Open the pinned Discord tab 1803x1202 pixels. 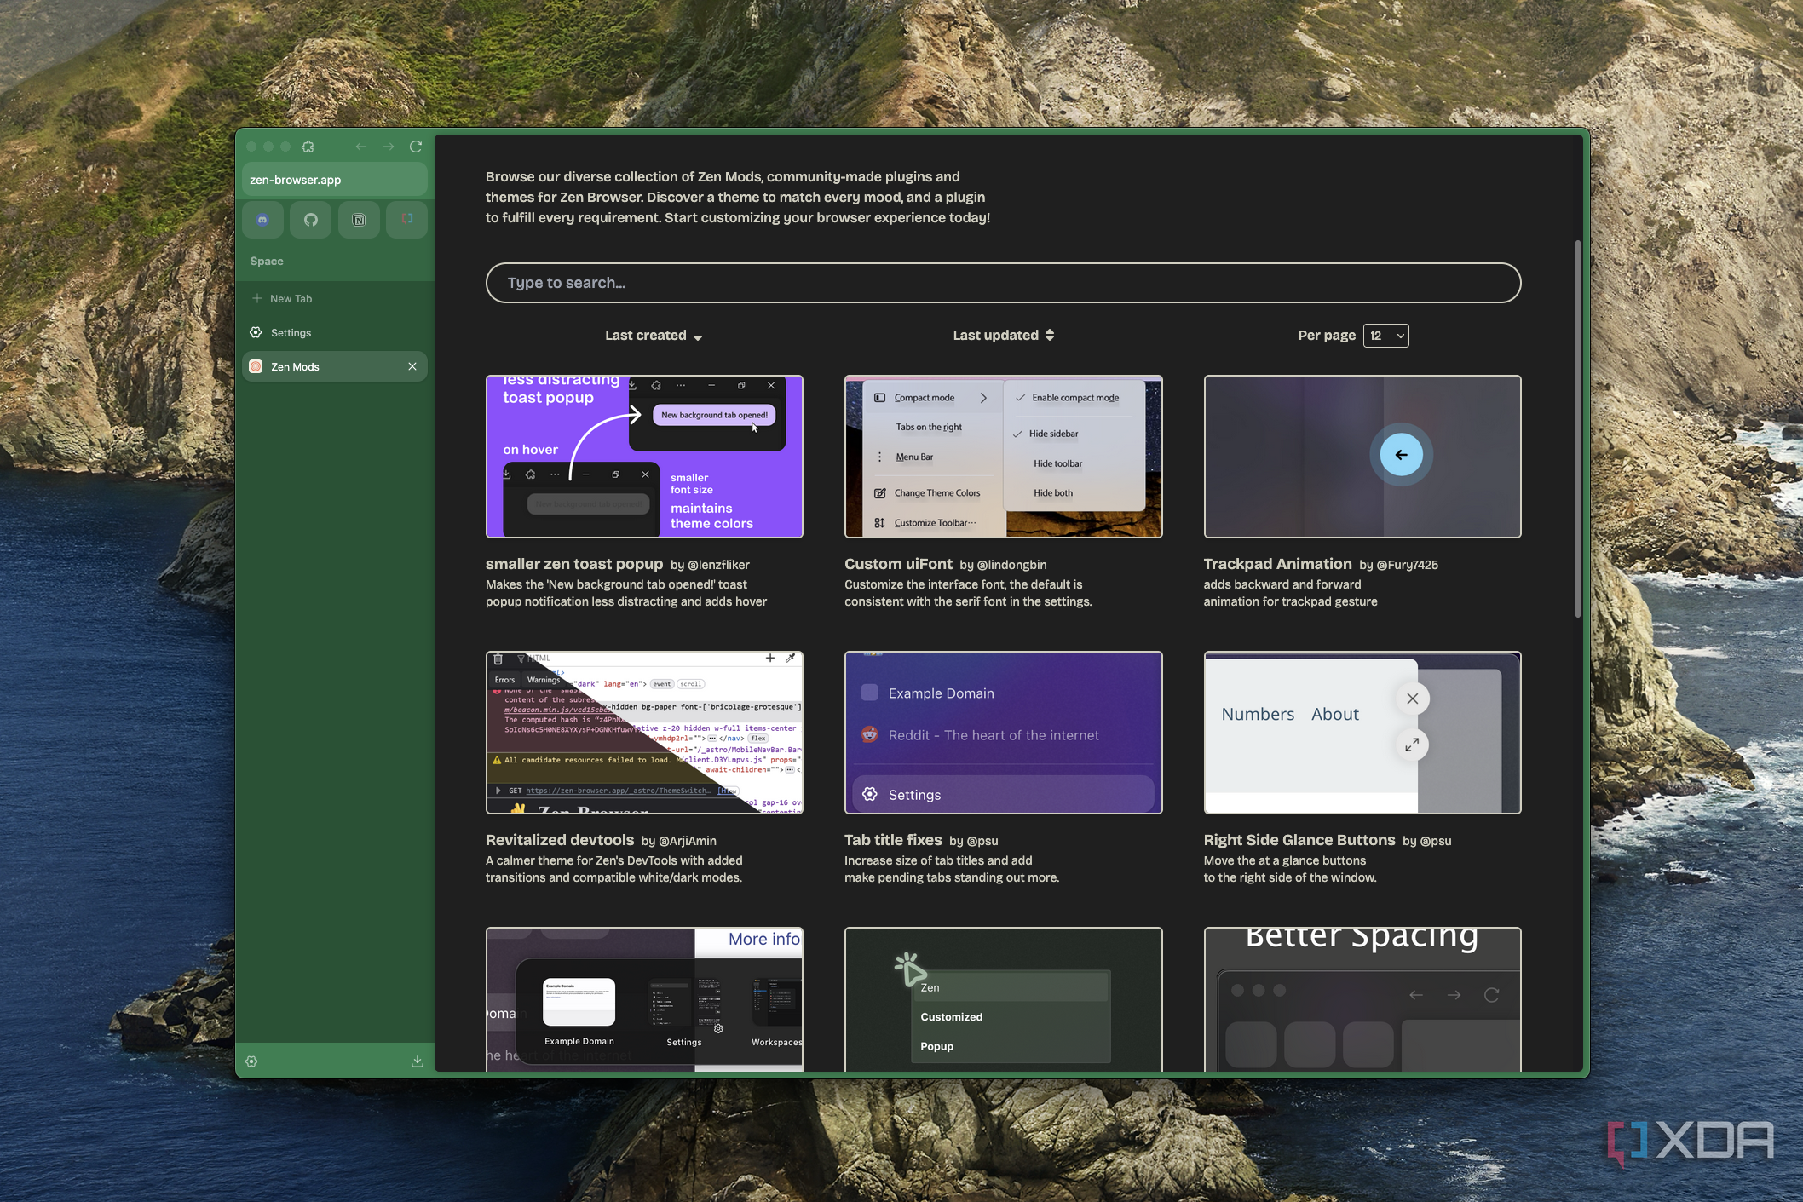pos(262,220)
